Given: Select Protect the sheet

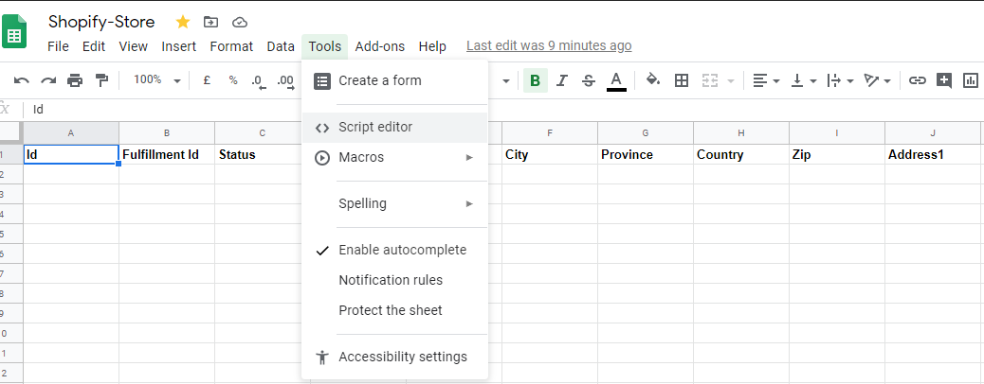Looking at the screenshot, I should (394, 310).
